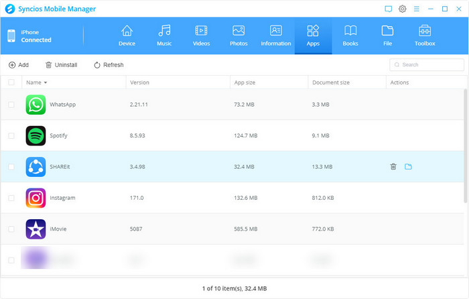469x299 pixels.
Task: Select the Spotify row checkbox
Action: pos(11,135)
